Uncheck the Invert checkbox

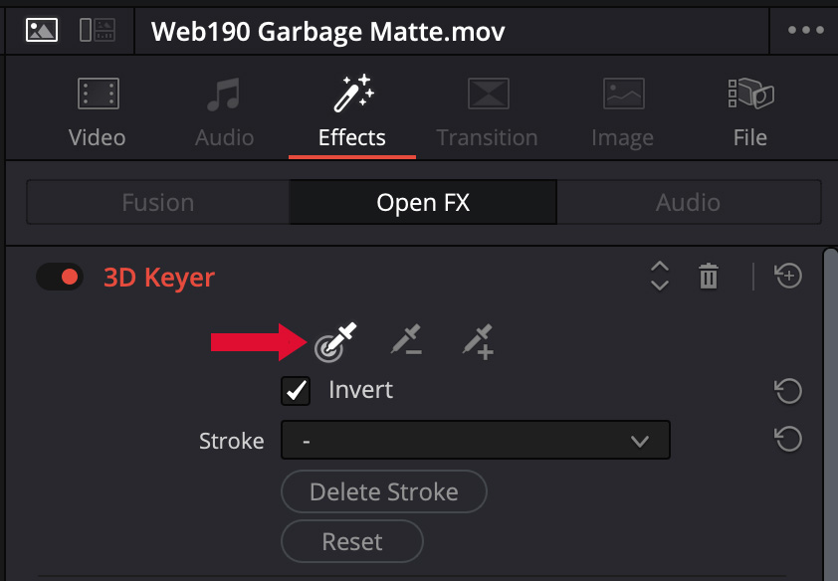297,390
